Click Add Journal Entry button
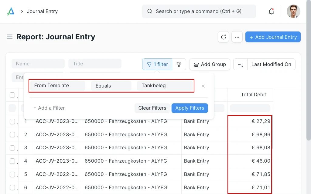 point(273,37)
